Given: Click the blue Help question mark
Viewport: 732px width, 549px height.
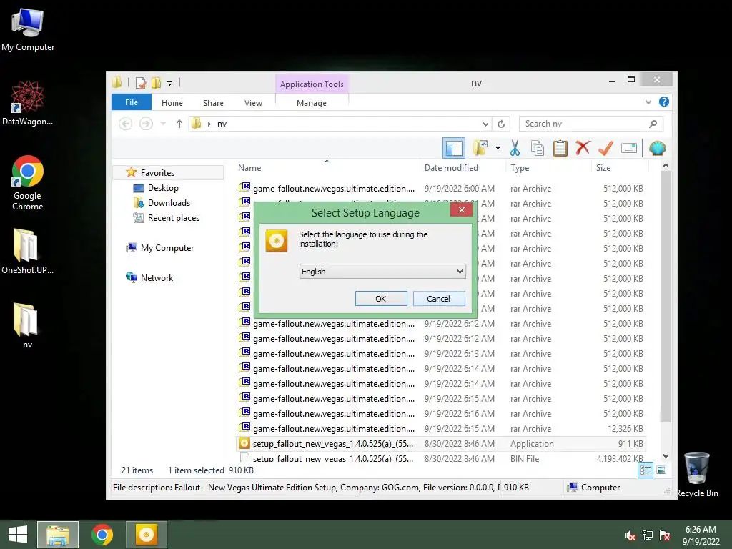Looking at the screenshot, I should (664, 102).
